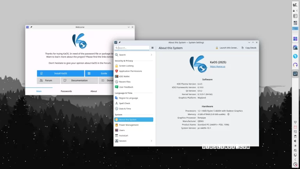
Task: Toggle pin on System Settings window
Action: tap(120, 42)
